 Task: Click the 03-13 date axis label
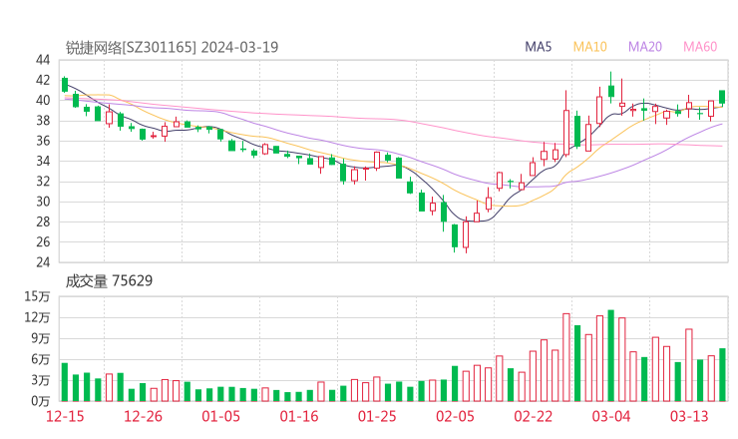[x=689, y=416]
